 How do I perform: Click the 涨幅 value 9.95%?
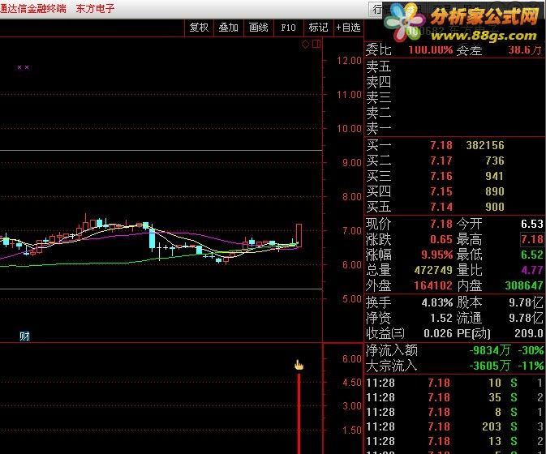[436, 255]
